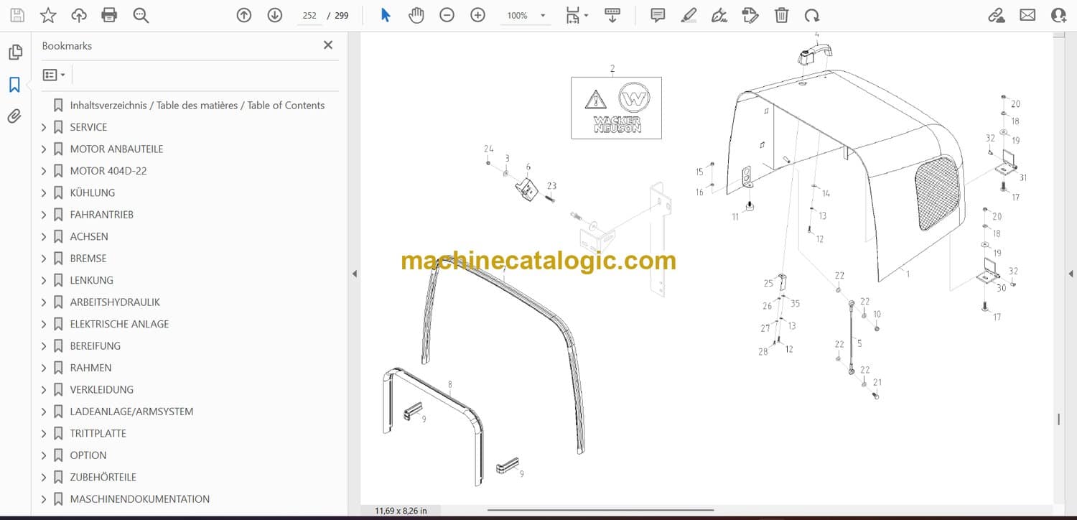Click the Bookmarks panel title
1077x520 pixels.
point(67,45)
